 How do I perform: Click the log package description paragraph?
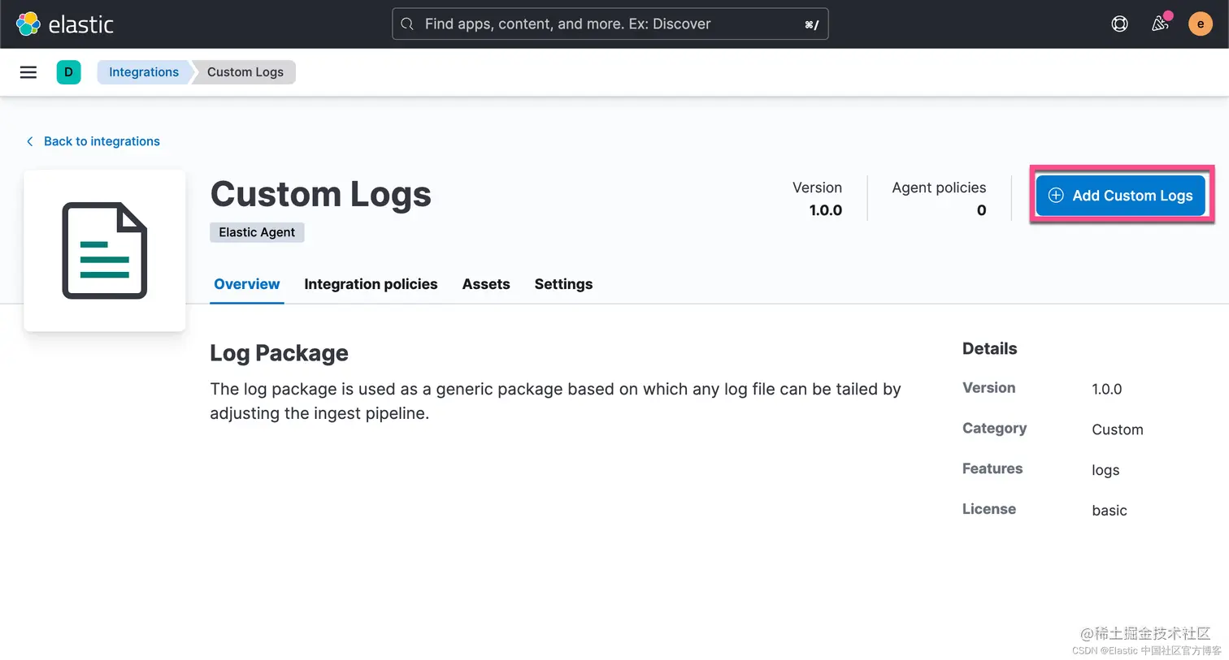point(555,401)
